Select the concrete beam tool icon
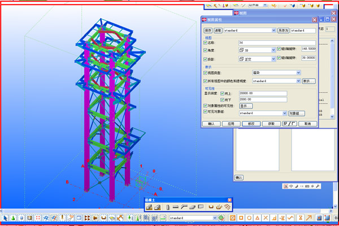 176,207
